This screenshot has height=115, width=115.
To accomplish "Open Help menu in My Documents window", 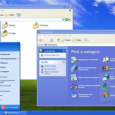I will pos(3,10).
